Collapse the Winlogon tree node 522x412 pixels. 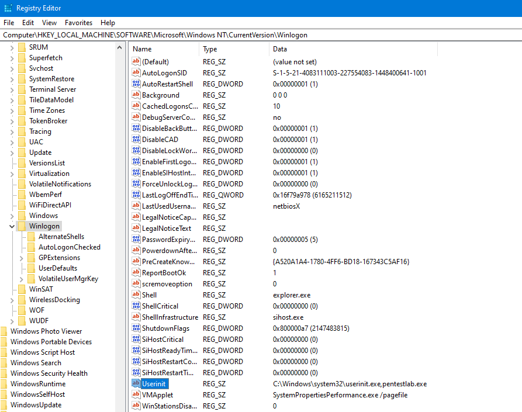[x=12, y=226]
